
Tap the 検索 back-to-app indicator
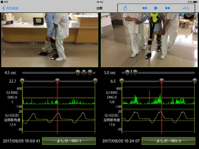[4, 2]
